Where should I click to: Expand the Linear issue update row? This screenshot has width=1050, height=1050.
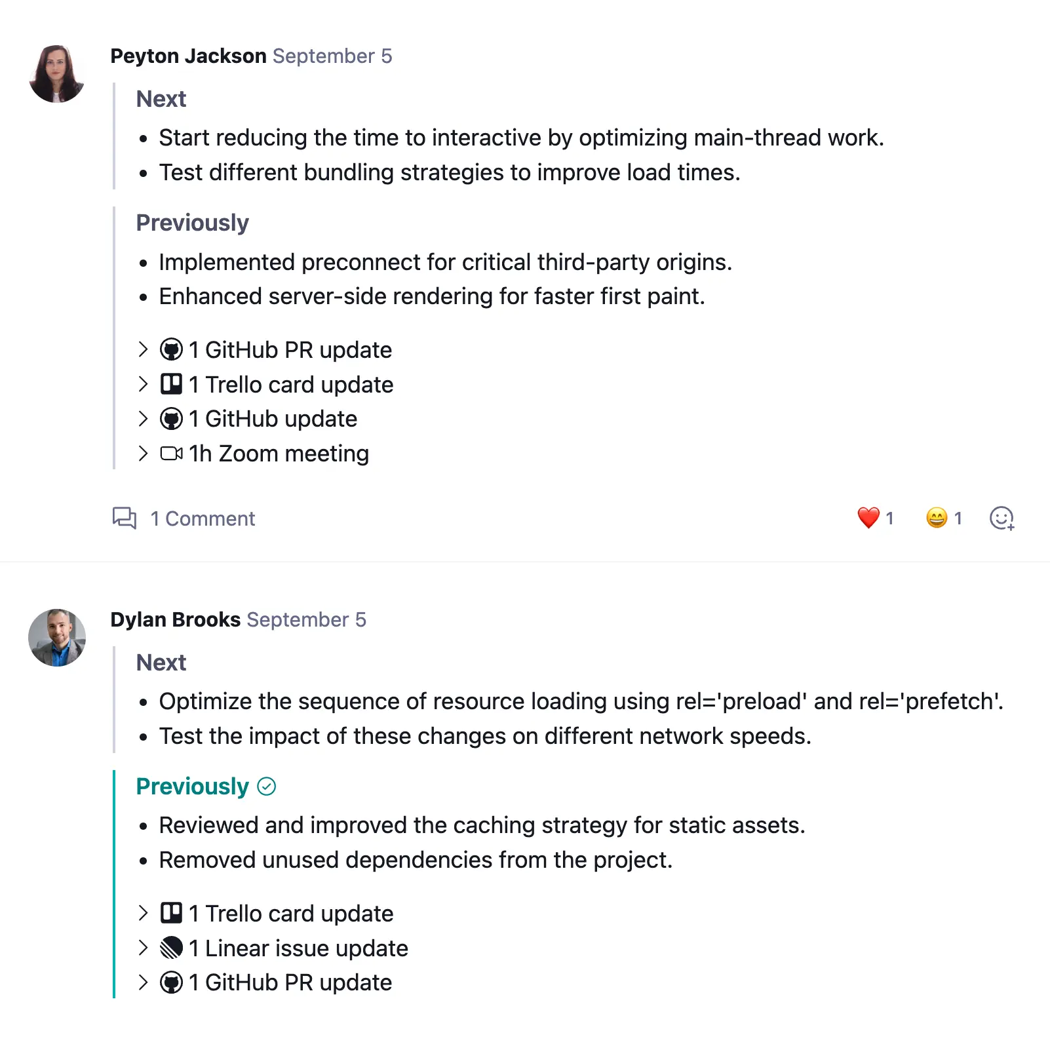pos(144,948)
